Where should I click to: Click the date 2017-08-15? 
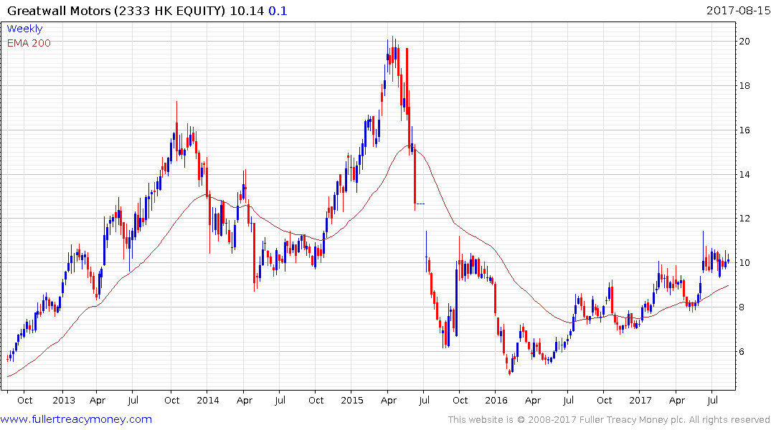coord(738,10)
